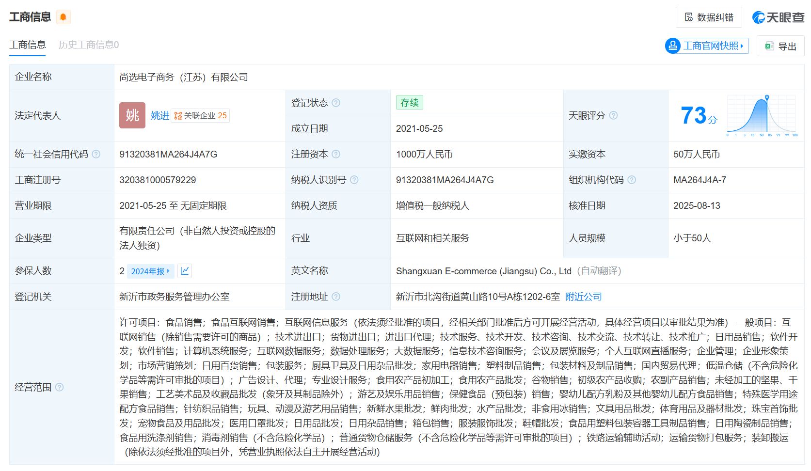Open 关联企业 25 related companies tag

click(200, 116)
